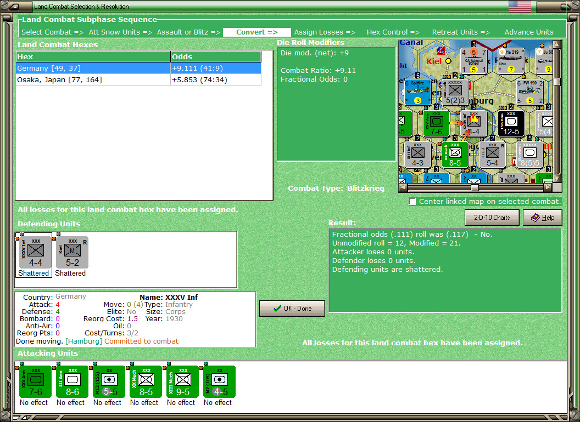Click the He 219 aircraft counter on map
580x422 pixels.
coord(511,60)
